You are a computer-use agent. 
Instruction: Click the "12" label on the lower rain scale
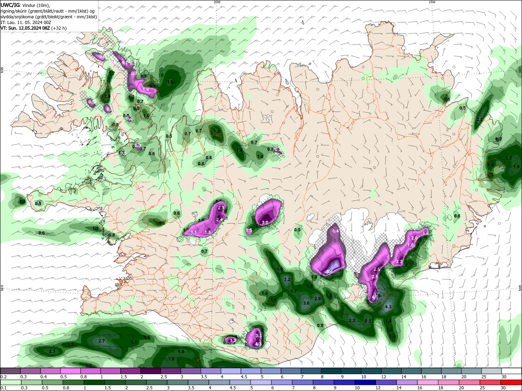coord(378,388)
